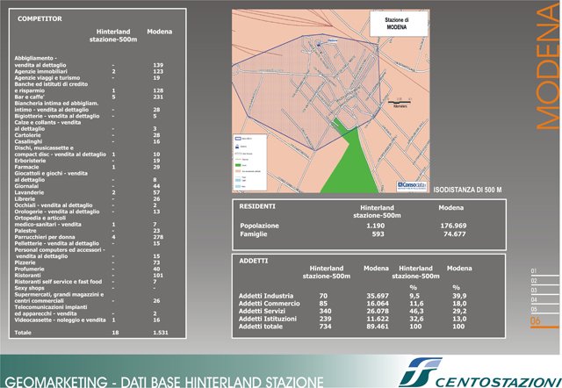This screenshot has width=562, height=388.
Task: Click the RESIDENTI panel heading
Action: coord(257,206)
